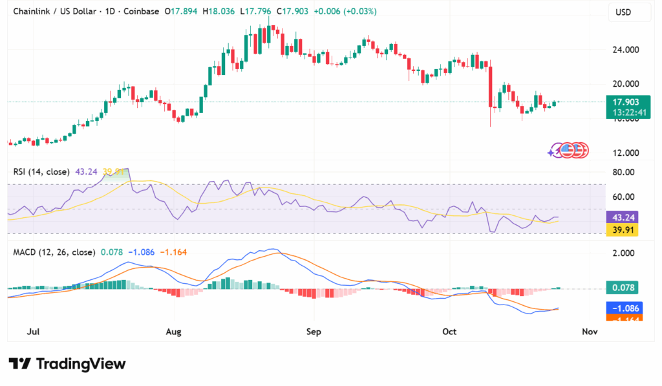Select the MACD (12, 26, close) indicator legend

point(54,252)
